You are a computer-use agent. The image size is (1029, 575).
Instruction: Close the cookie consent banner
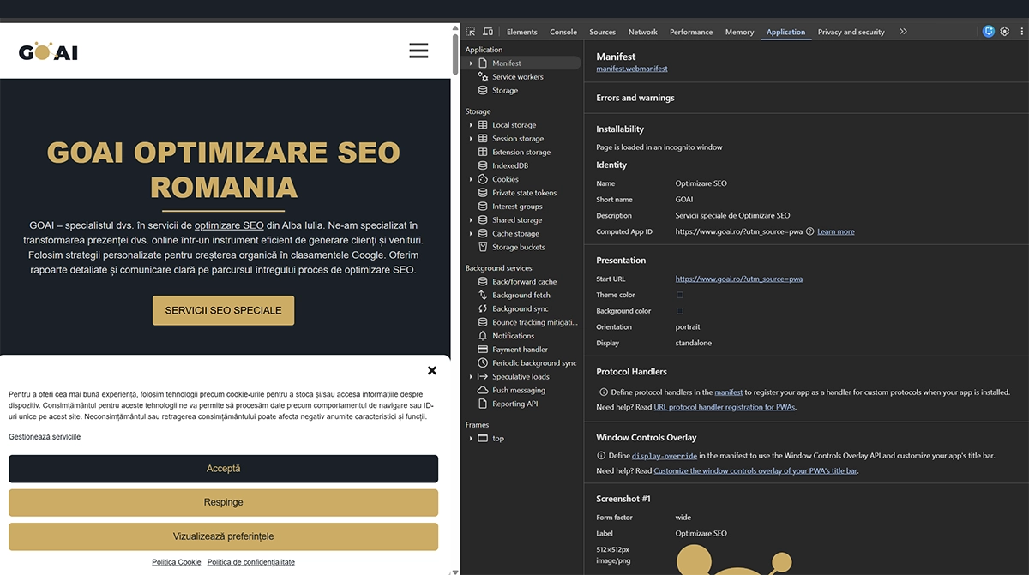432,371
